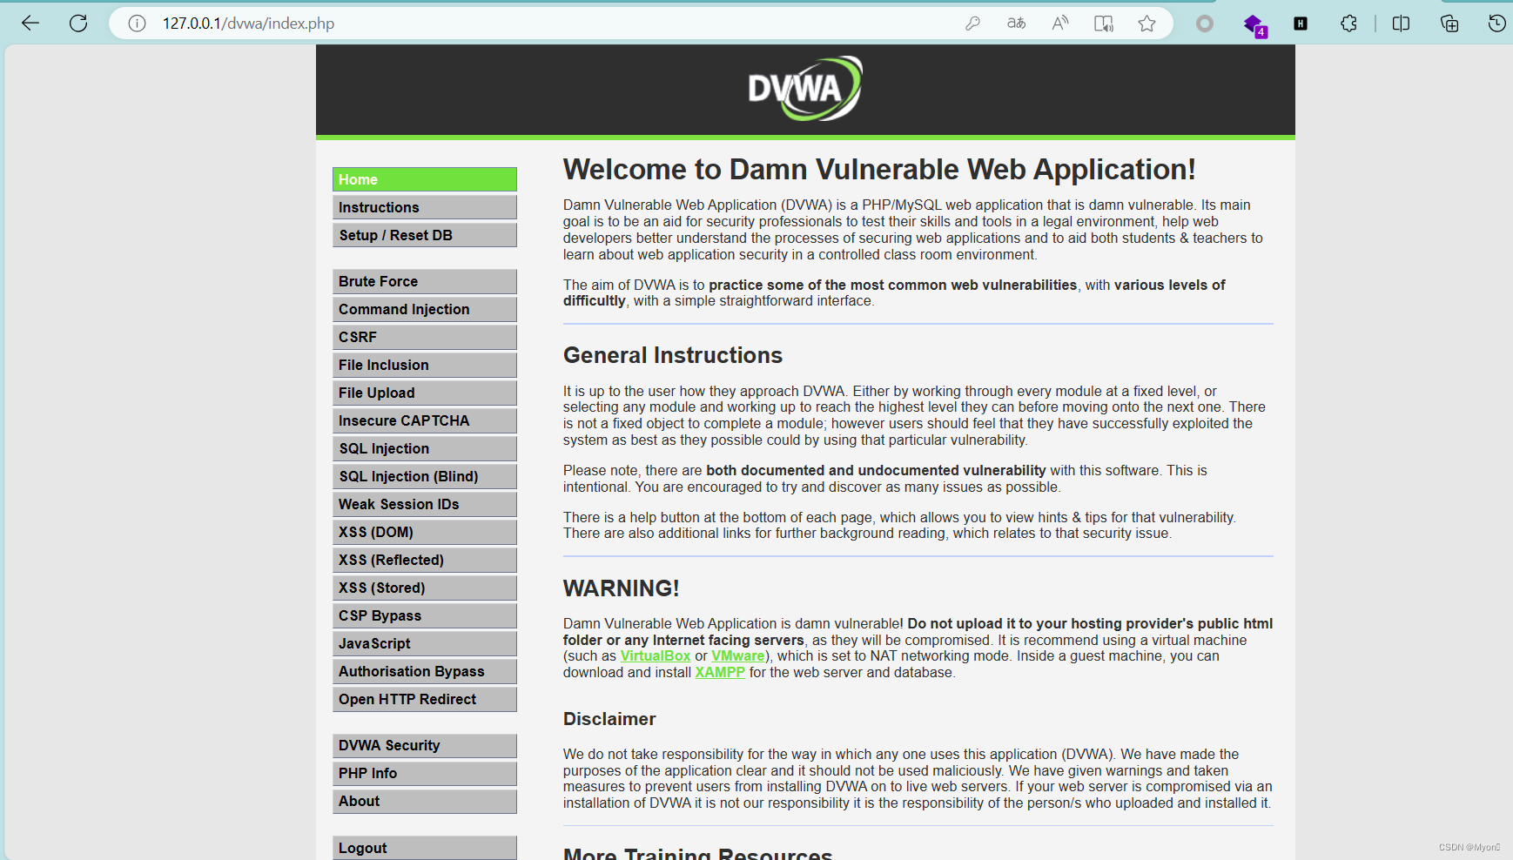This screenshot has height=860, width=1513.
Task: Open the Extensions puzzle icon
Action: (x=1348, y=24)
